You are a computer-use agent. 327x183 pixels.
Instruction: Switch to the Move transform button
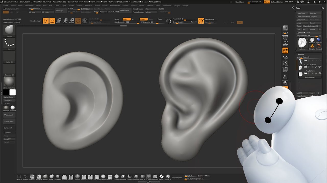(x=59, y=21)
